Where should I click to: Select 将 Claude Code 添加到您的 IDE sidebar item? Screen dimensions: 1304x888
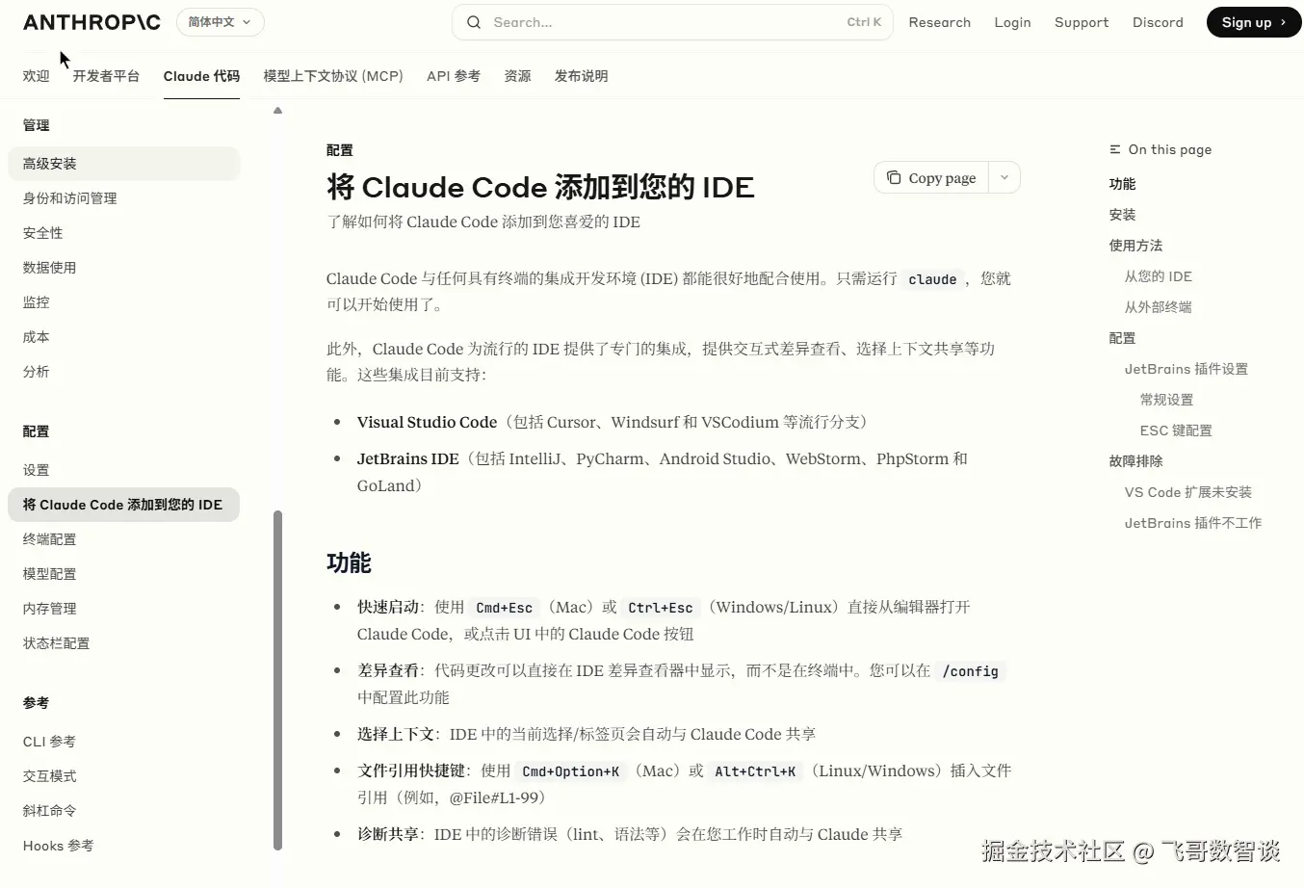click(x=123, y=505)
